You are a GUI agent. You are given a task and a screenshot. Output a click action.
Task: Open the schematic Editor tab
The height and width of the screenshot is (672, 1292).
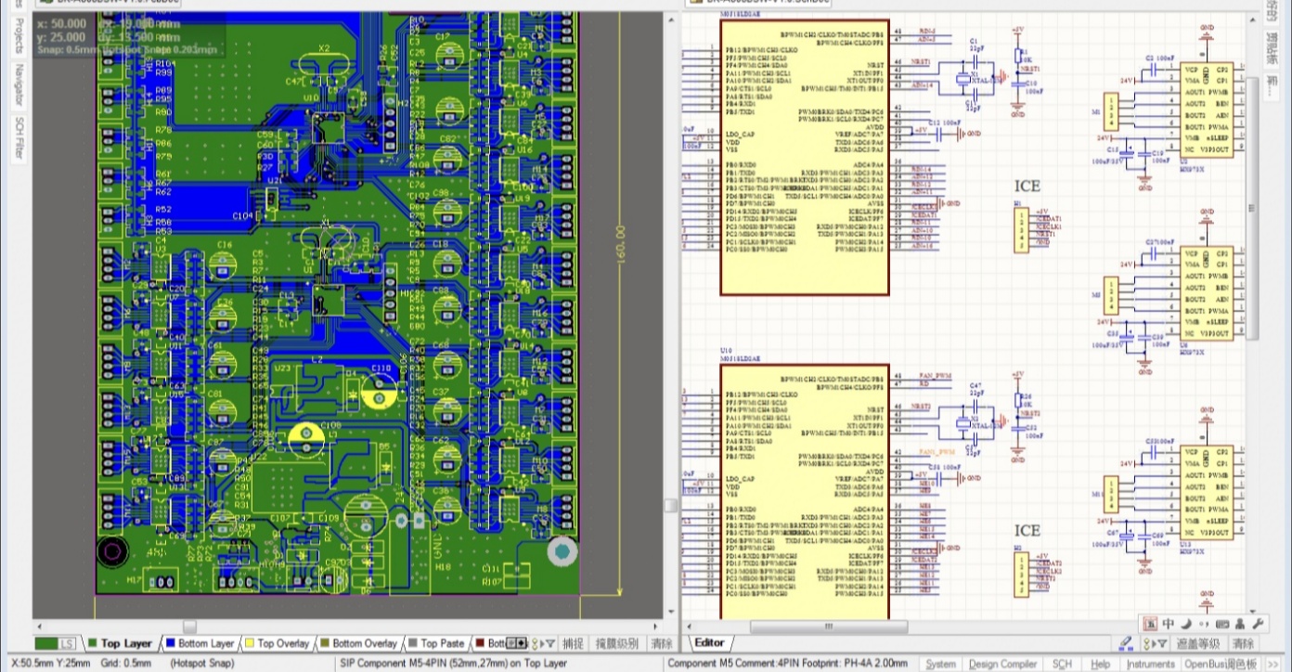pos(710,642)
